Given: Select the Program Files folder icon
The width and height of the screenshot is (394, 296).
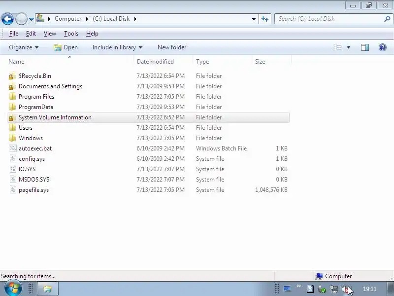Looking at the screenshot, I should click(12, 97).
